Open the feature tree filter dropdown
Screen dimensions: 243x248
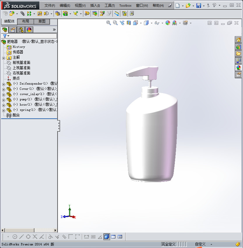pos(6,36)
